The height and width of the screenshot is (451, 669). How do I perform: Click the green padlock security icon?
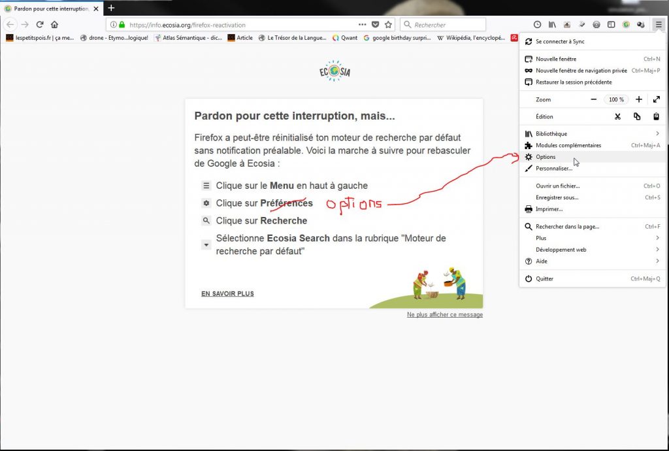[122, 25]
